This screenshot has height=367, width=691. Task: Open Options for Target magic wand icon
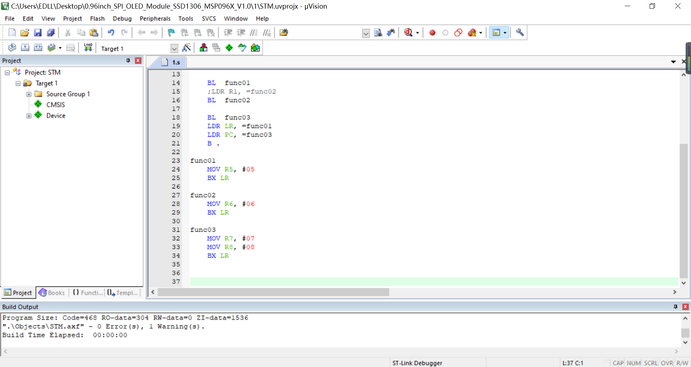pos(186,47)
